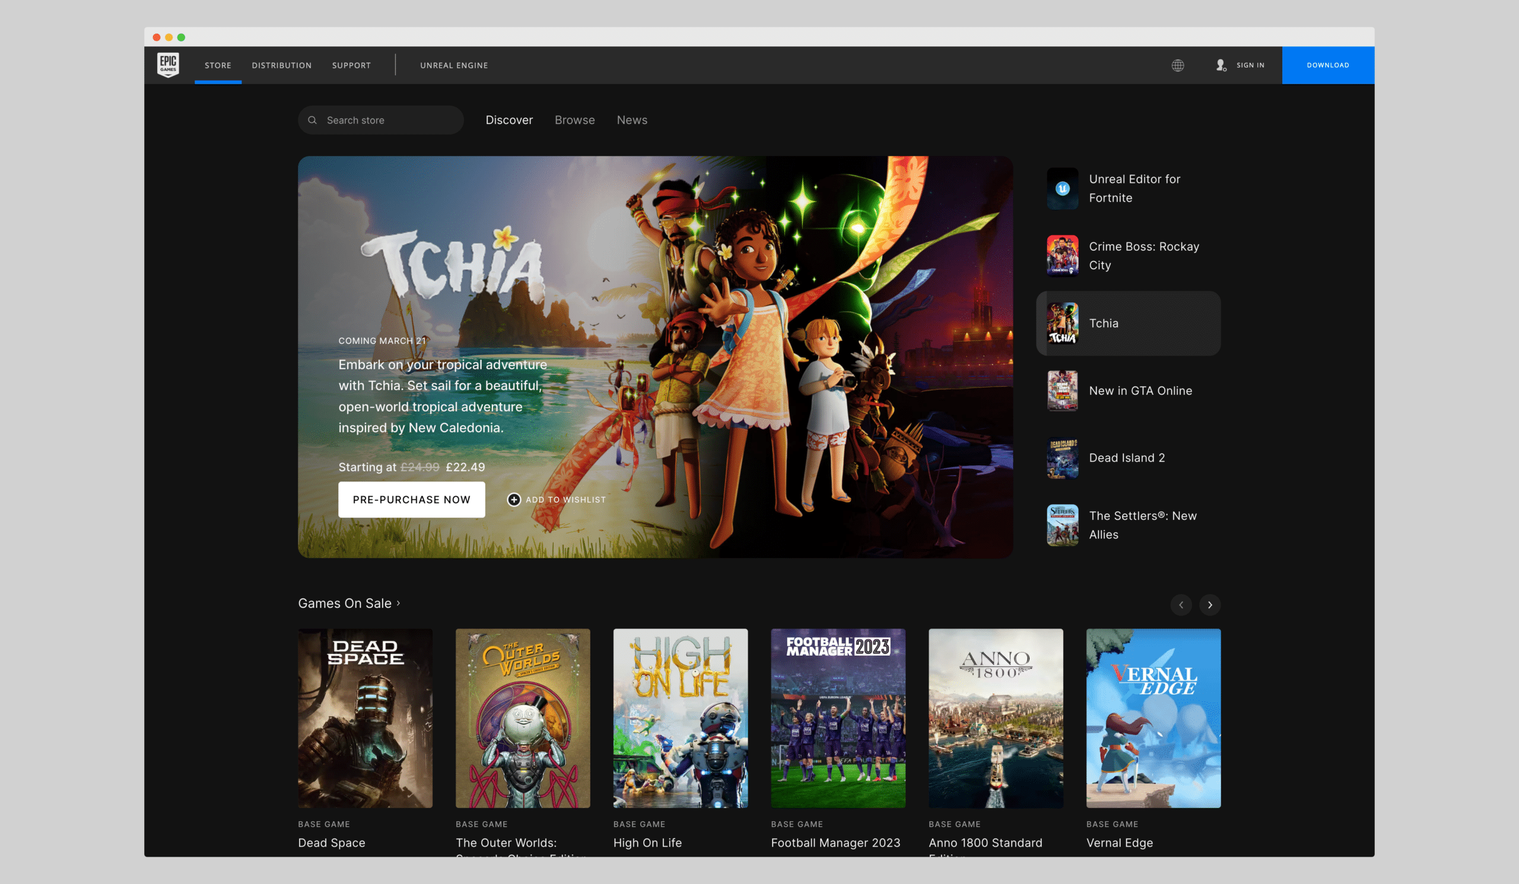Select the 'Tchia' entry text in sidebar
The width and height of the screenshot is (1519, 884).
coord(1103,323)
